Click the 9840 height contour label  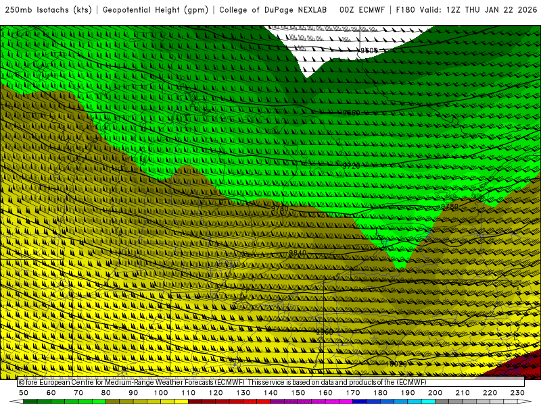(298, 253)
